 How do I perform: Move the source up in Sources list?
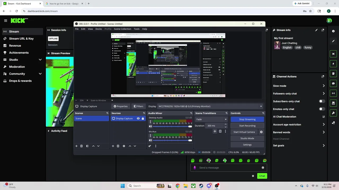coord(130,146)
